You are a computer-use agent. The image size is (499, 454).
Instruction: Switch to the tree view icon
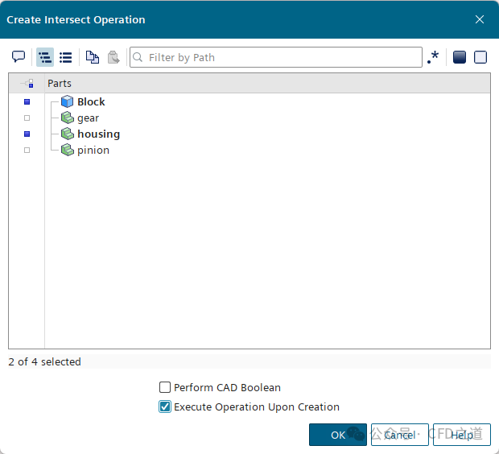tap(45, 57)
